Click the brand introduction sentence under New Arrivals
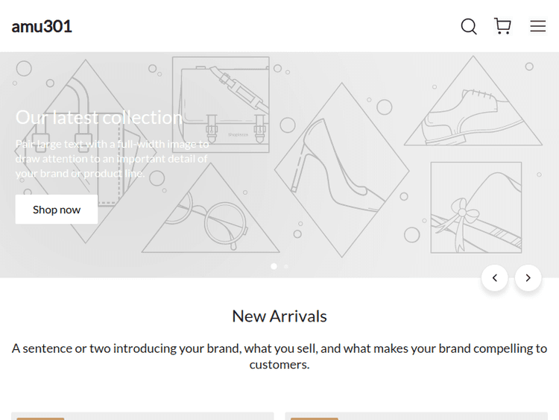The height and width of the screenshot is (420, 559). click(x=279, y=356)
